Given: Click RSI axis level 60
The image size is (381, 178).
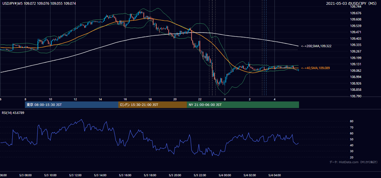Looking at the screenshot, I should click(x=352, y=133).
